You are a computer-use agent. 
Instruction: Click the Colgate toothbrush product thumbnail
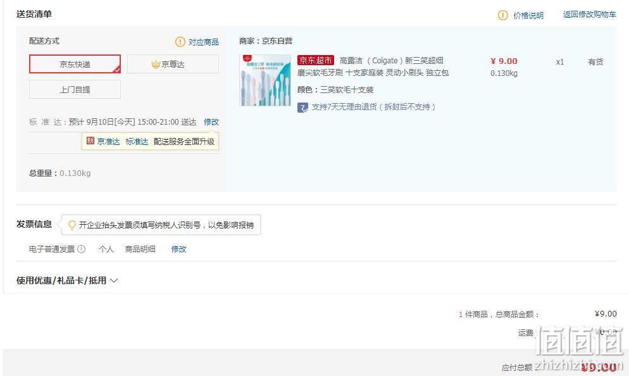click(265, 80)
